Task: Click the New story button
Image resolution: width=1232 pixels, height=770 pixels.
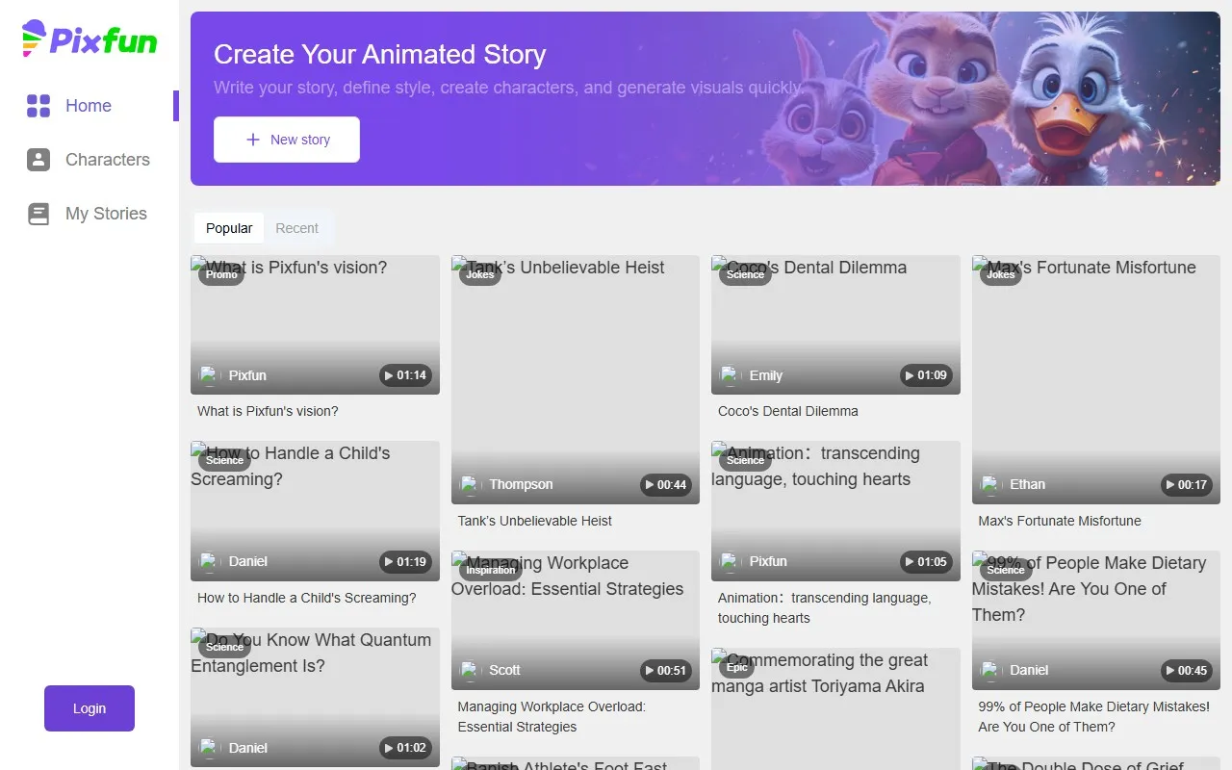Action: point(287,140)
